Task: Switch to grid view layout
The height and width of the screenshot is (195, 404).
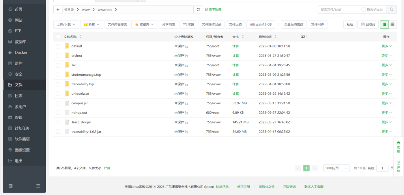Action: 393,24
